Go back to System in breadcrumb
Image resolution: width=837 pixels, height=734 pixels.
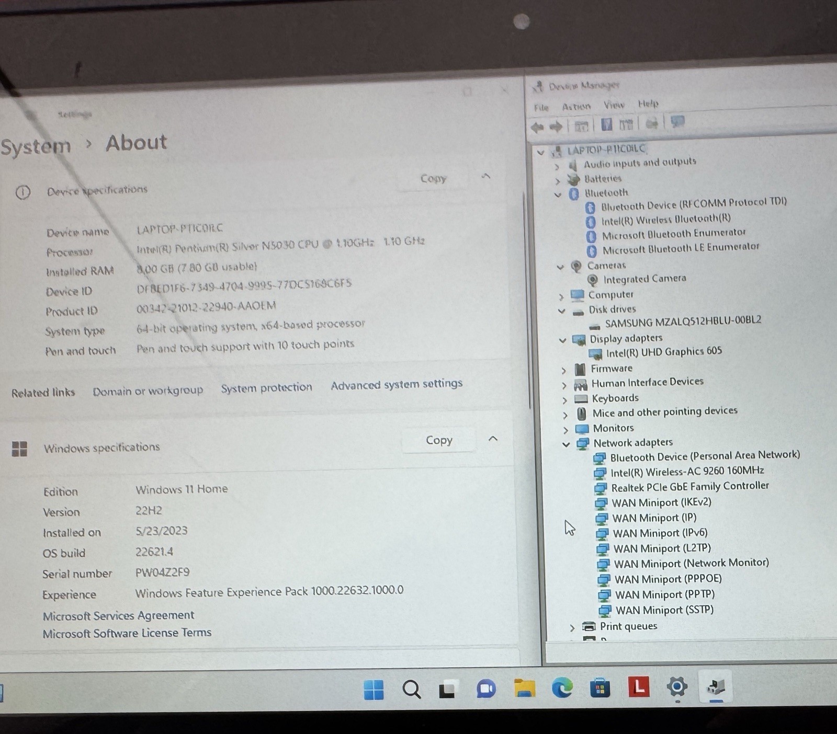click(x=35, y=146)
